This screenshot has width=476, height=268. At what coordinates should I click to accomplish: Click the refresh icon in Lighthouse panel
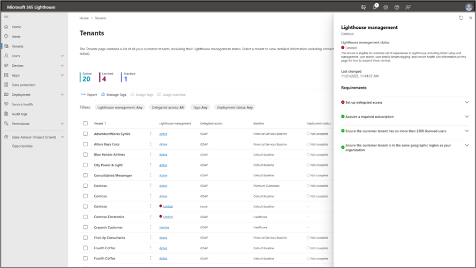point(461,18)
